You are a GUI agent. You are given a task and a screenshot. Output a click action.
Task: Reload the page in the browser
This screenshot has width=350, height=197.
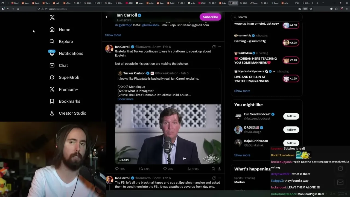pyautogui.click(x=18, y=9)
